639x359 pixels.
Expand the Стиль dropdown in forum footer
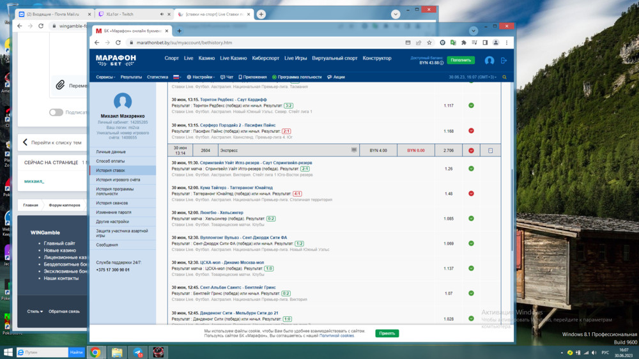[x=35, y=311]
